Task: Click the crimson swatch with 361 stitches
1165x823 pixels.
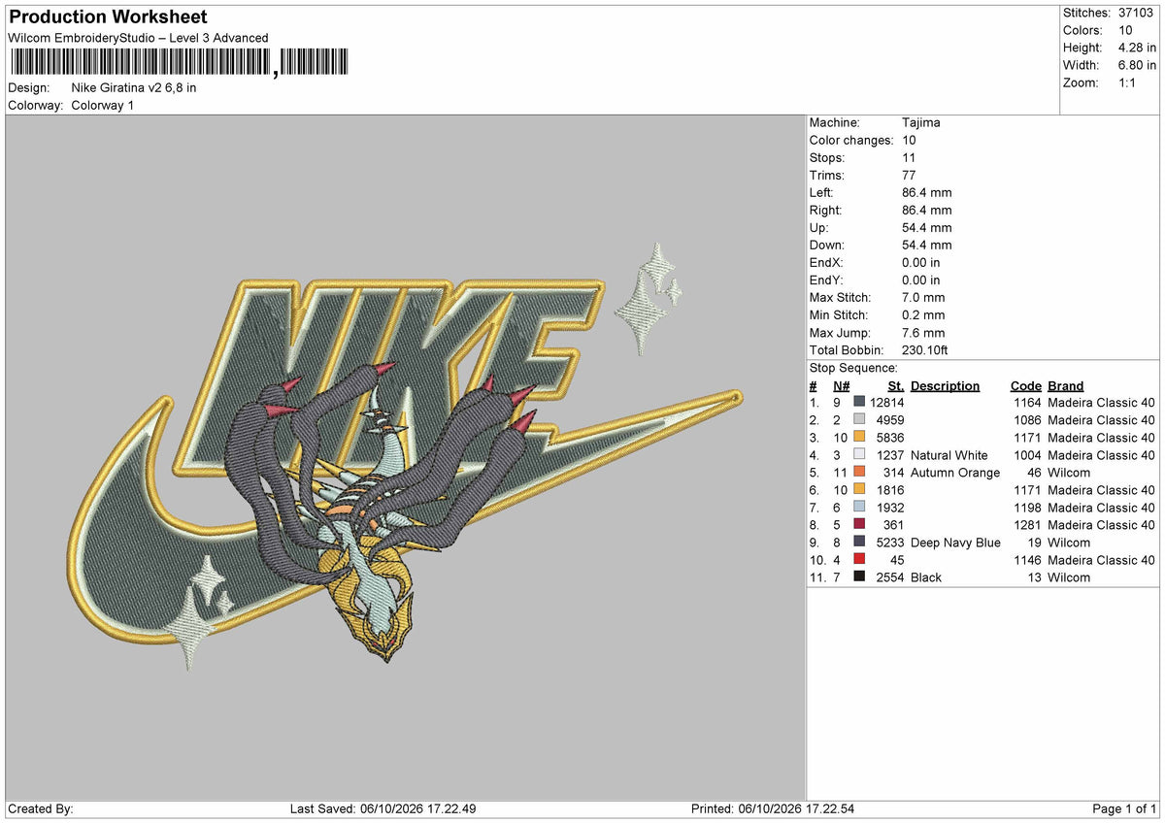Action: point(859,524)
